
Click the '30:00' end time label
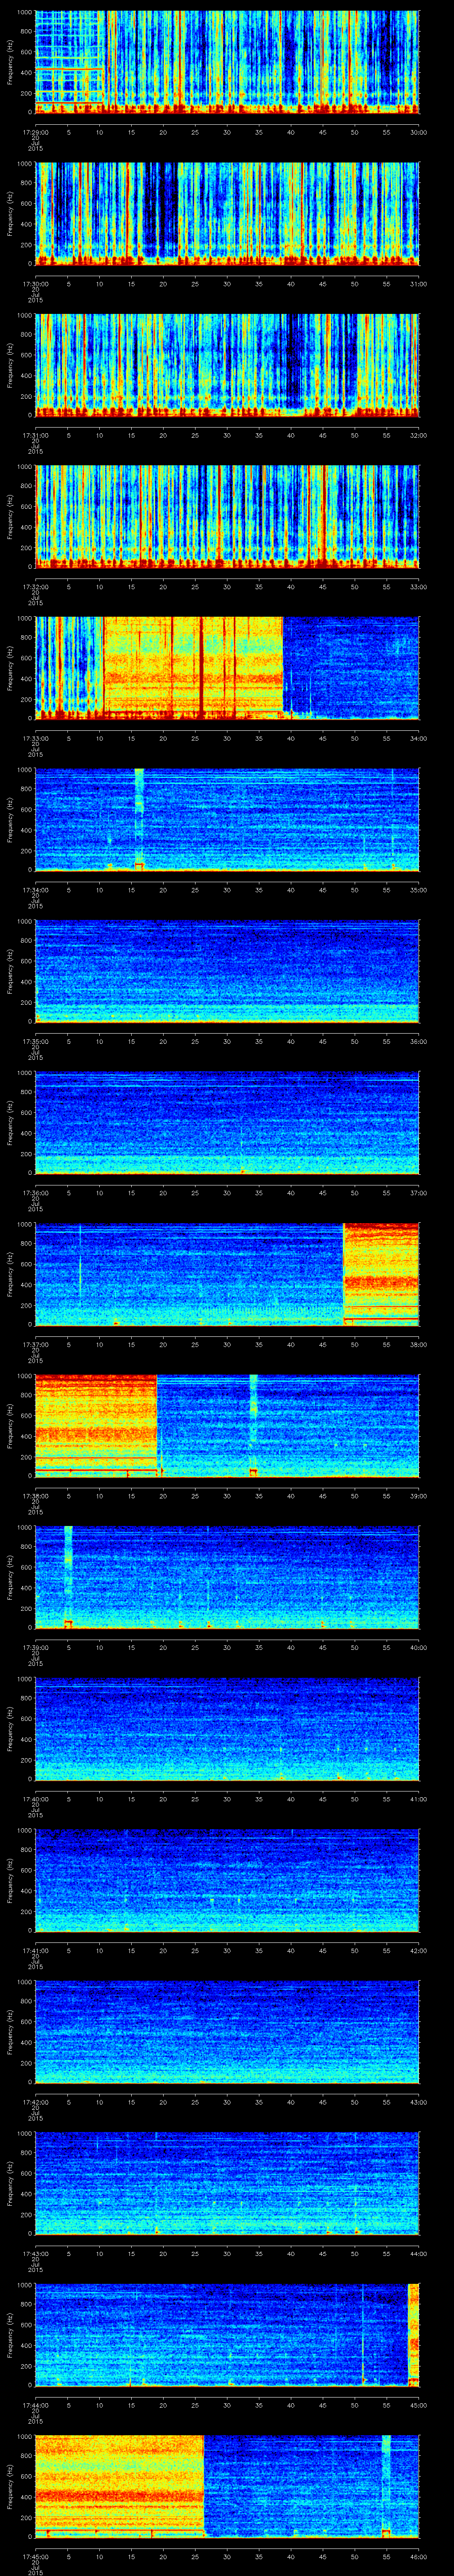[418, 131]
